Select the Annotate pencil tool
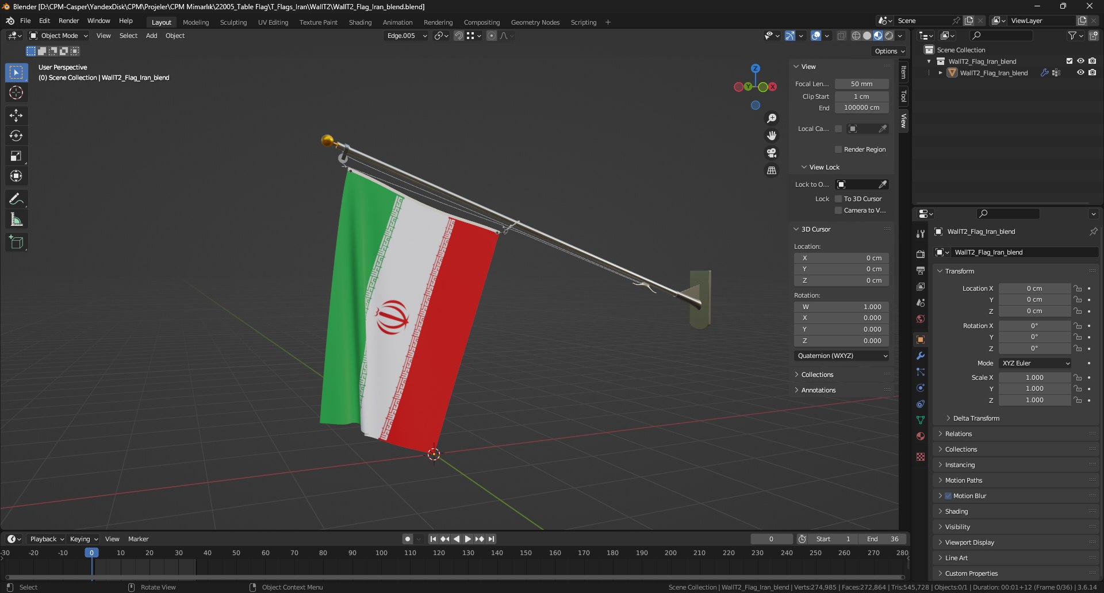The image size is (1104, 593). pyautogui.click(x=16, y=199)
